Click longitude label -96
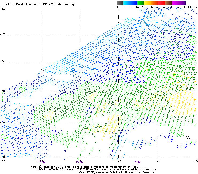 pos(119,161)
